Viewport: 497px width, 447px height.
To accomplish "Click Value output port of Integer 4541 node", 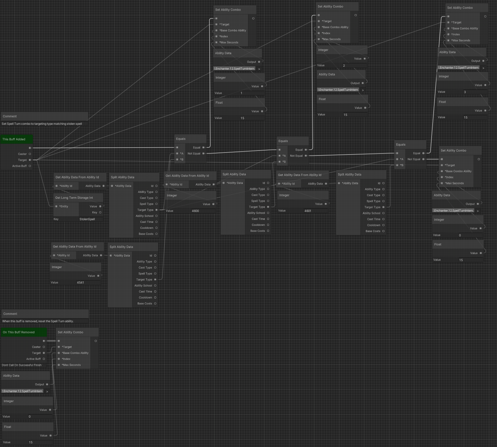I will pyautogui.click(x=98, y=276).
